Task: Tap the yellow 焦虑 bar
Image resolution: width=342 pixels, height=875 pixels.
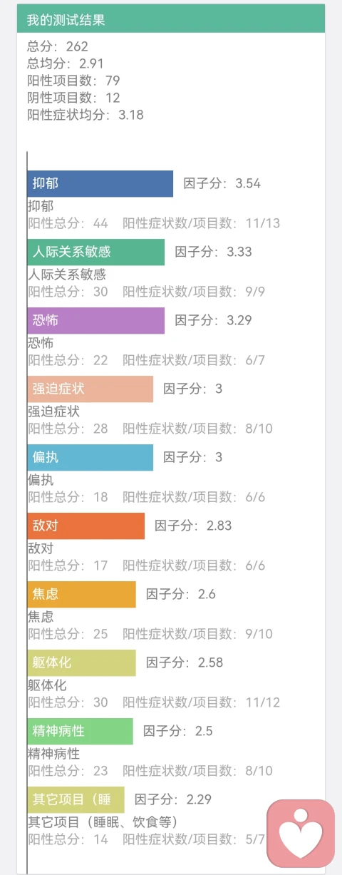Action: click(82, 594)
